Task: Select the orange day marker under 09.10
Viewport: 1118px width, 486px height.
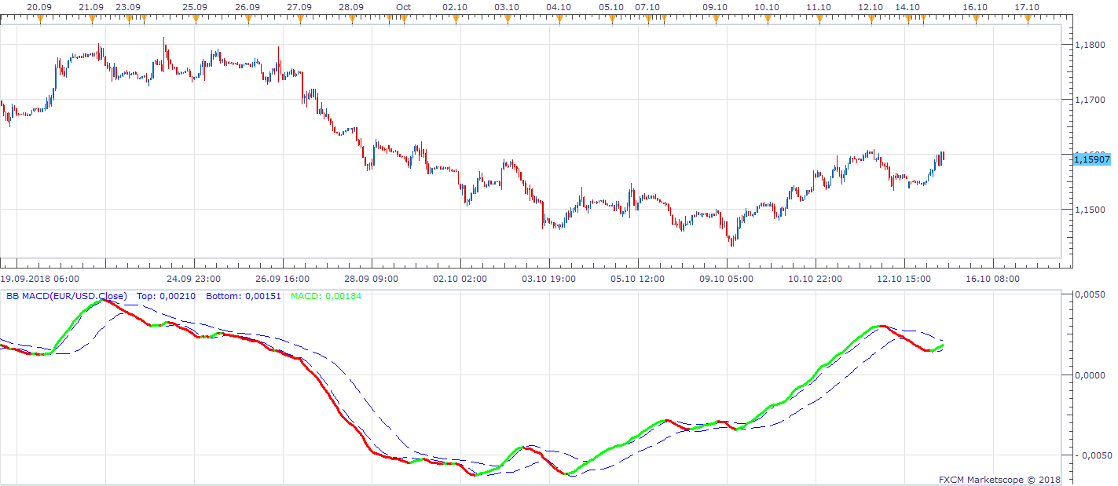Action: point(715,18)
